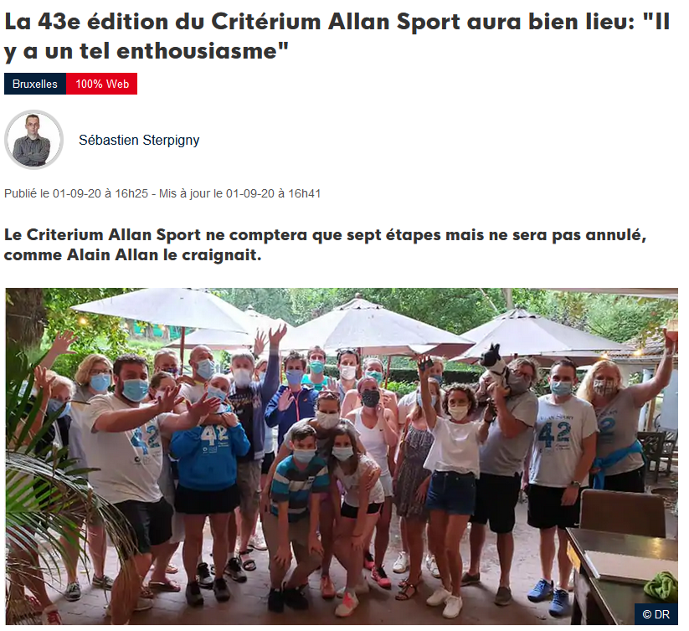Screen dimensions: 689x631
Task: Open the 100% Web red tag
Action: (102, 84)
